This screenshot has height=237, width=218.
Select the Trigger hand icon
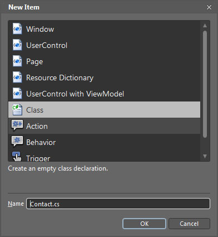[17, 157]
